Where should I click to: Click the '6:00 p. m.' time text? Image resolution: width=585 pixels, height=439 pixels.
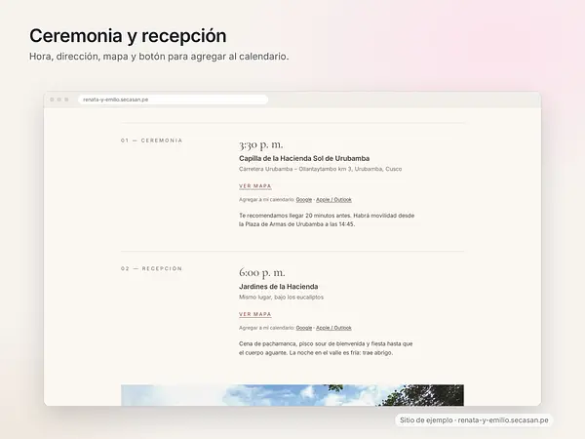click(x=262, y=272)
